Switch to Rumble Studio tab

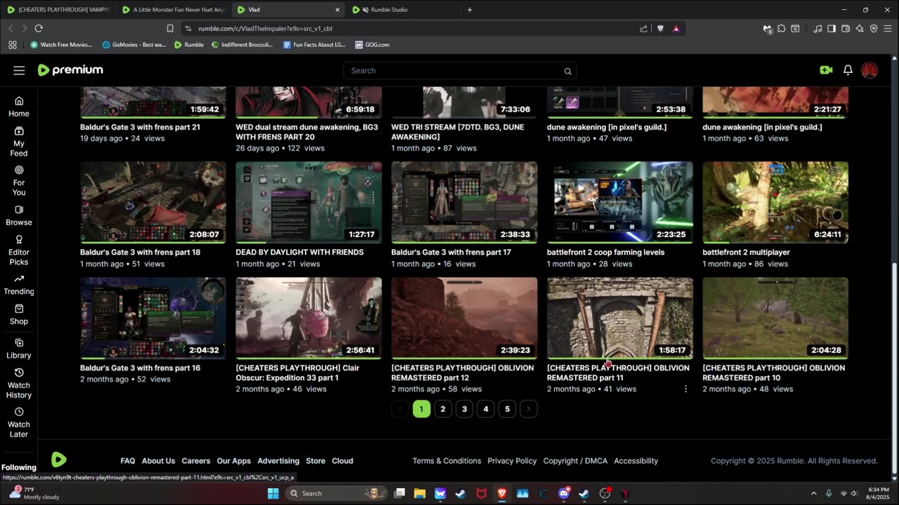click(402, 10)
